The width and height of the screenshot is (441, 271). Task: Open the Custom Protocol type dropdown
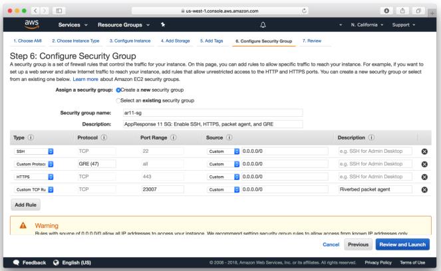pos(34,164)
